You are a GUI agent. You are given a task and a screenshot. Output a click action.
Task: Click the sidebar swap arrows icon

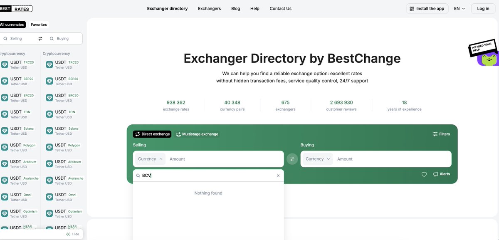point(40,38)
